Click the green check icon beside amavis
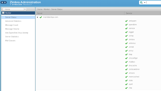 coord(126,73)
